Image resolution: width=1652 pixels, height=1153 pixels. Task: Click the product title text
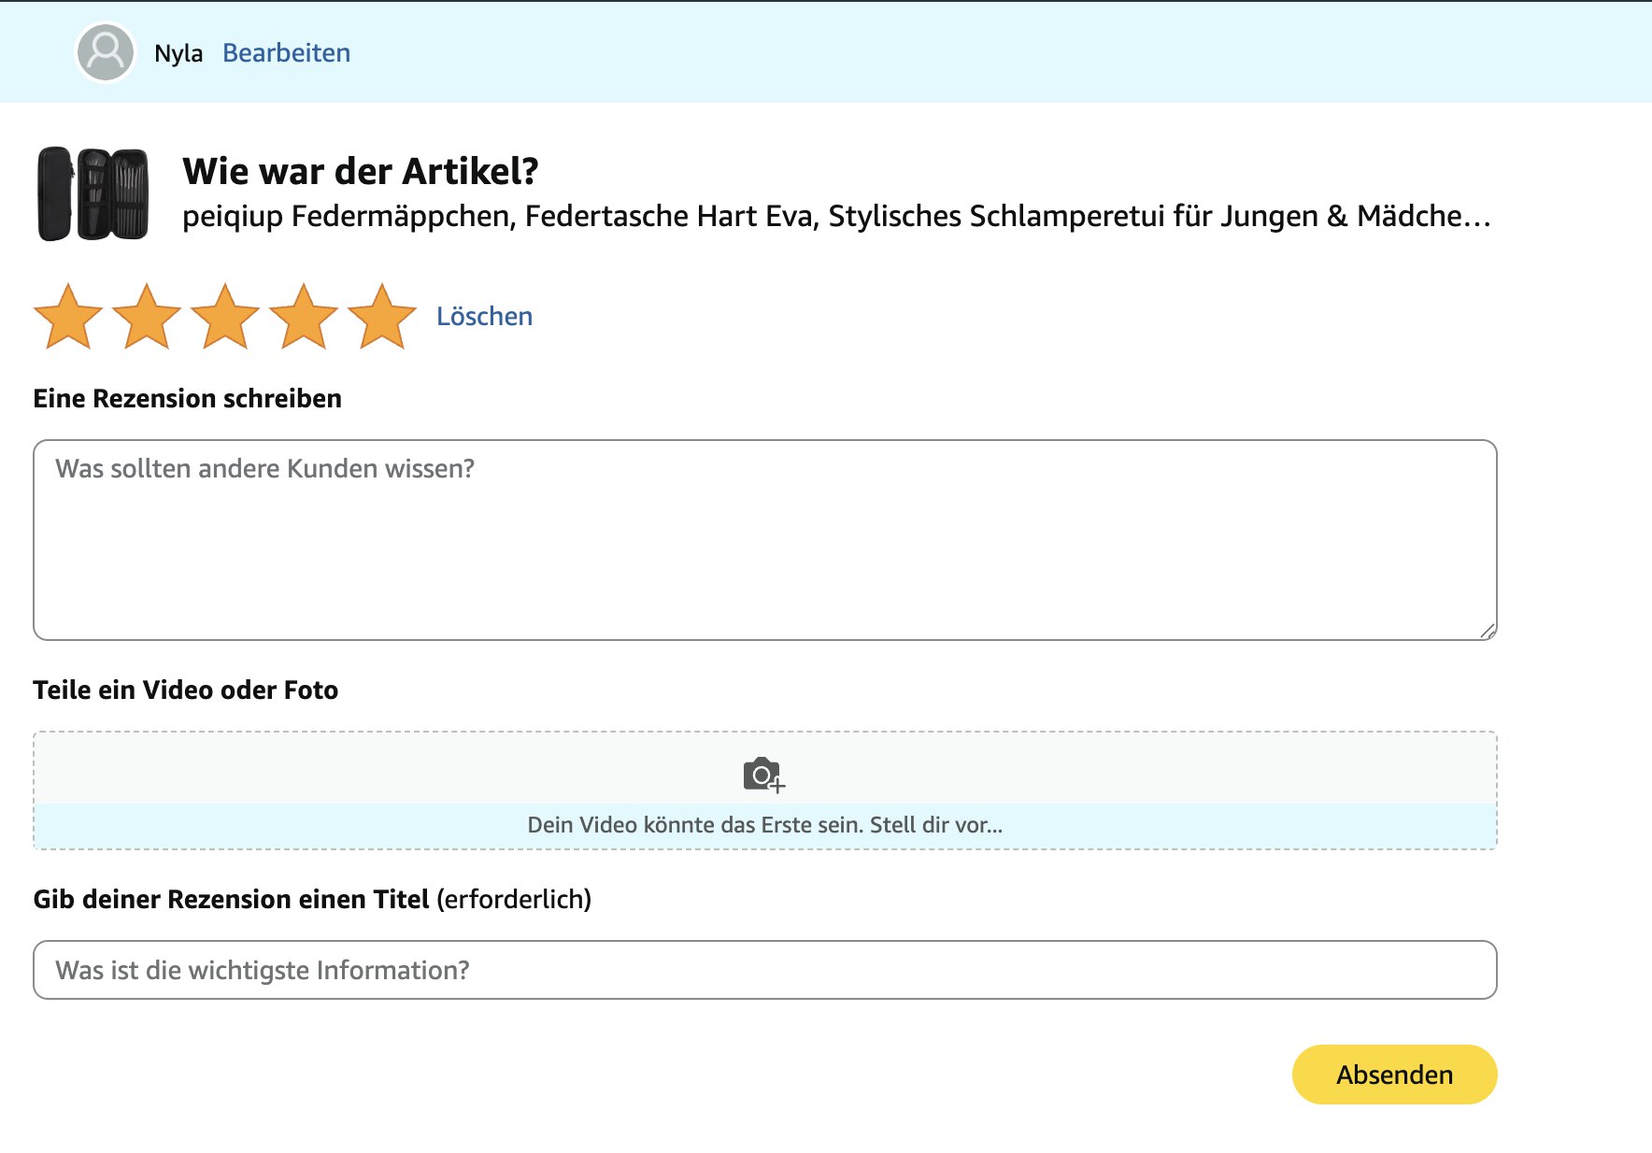[836, 216]
